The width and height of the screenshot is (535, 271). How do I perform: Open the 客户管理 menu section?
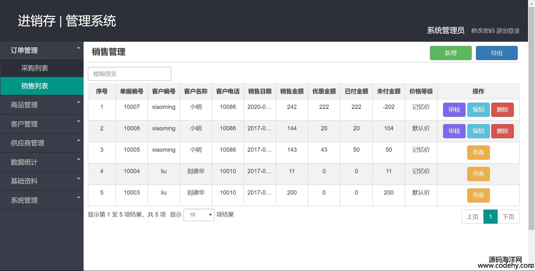tap(42, 124)
